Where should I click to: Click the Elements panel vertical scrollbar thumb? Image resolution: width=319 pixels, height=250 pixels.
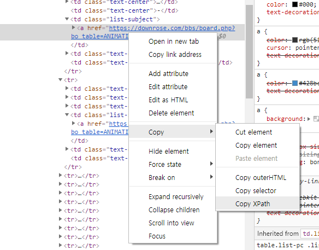(249, 51)
